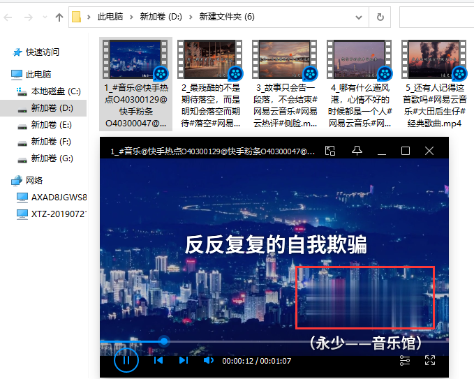Refresh the current folder
The width and height of the screenshot is (474, 379).
(380, 17)
